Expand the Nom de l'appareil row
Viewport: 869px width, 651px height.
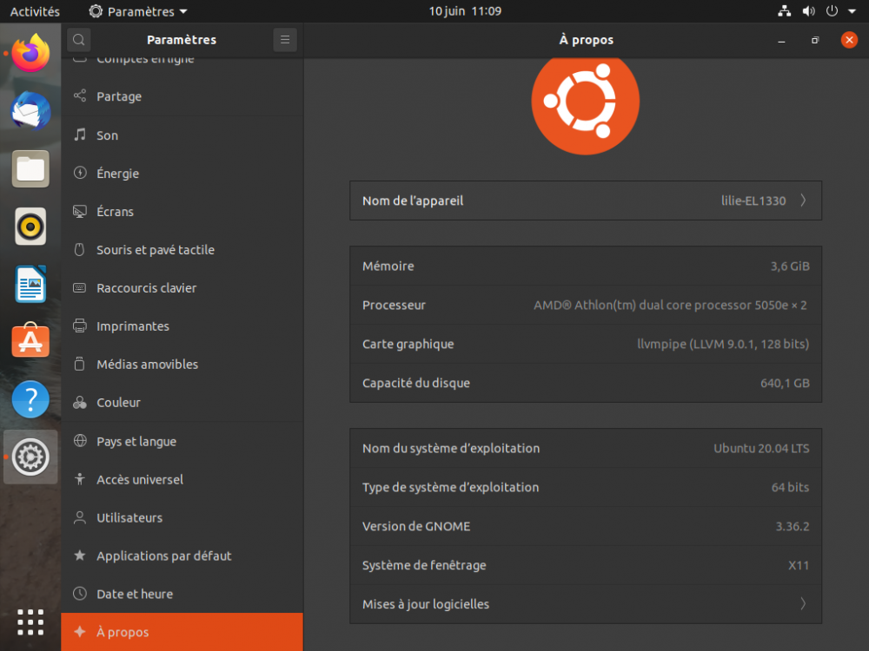click(585, 201)
